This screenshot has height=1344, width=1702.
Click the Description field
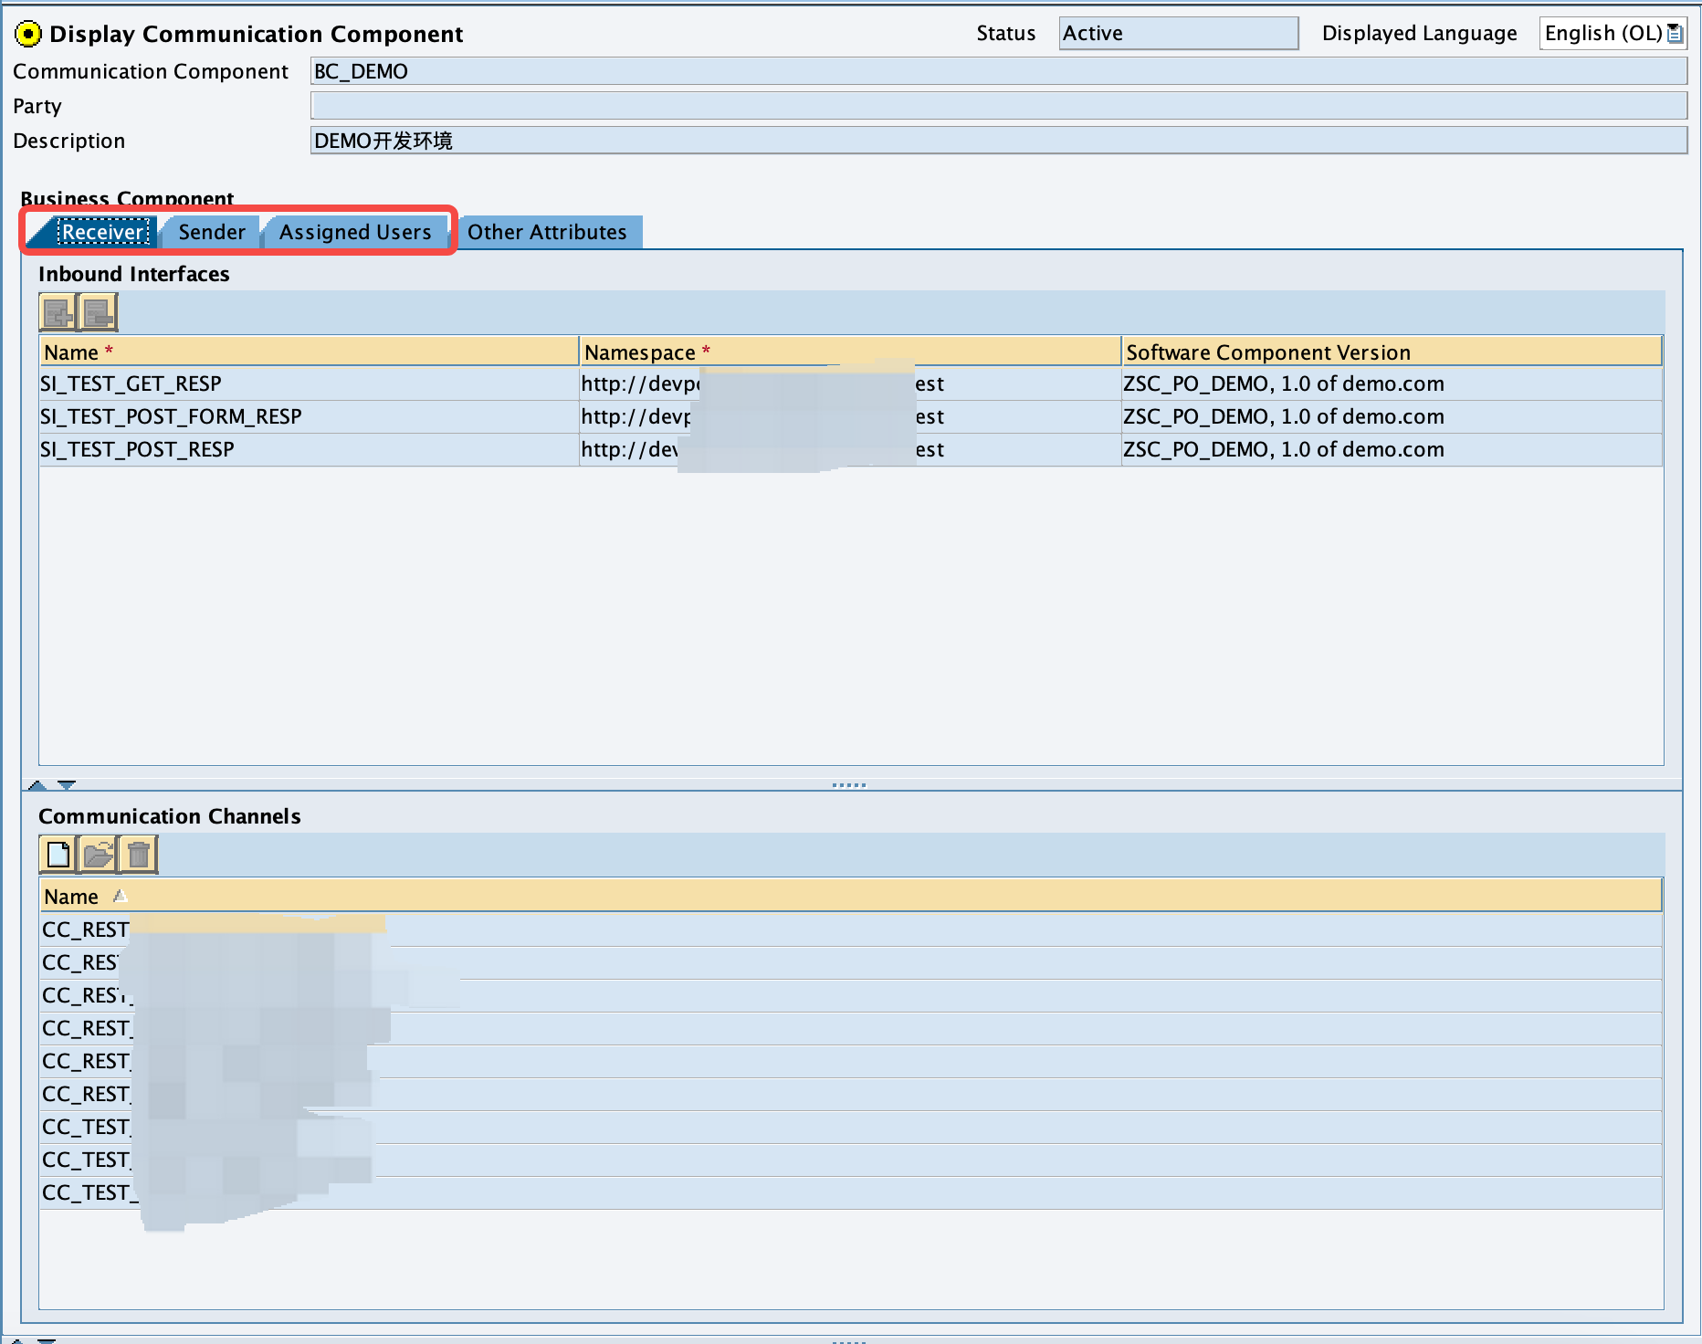(x=999, y=141)
